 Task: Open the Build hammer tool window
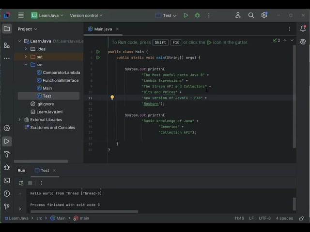click(7, 154)
